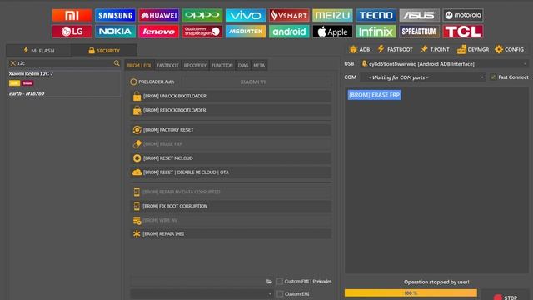Enable the Fast Connect checkbox
533x300 pixels.
(x=493, y=77)
